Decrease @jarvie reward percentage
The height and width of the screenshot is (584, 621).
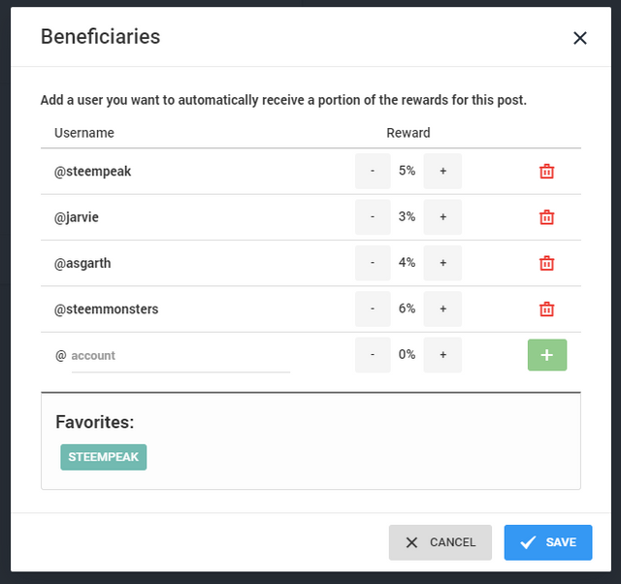click(x=373, y=217)
